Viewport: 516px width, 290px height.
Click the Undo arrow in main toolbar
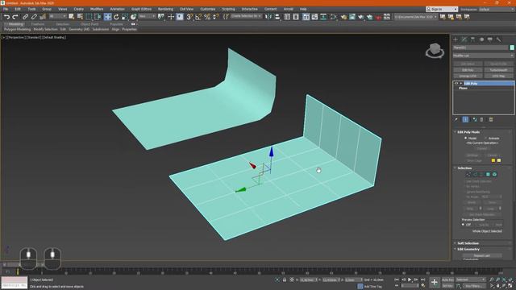pyautogui.click(x=6, y=17)
